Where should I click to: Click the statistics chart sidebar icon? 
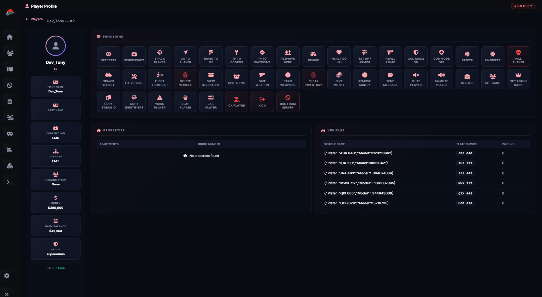pyautogui.click(x=10, y=150)
